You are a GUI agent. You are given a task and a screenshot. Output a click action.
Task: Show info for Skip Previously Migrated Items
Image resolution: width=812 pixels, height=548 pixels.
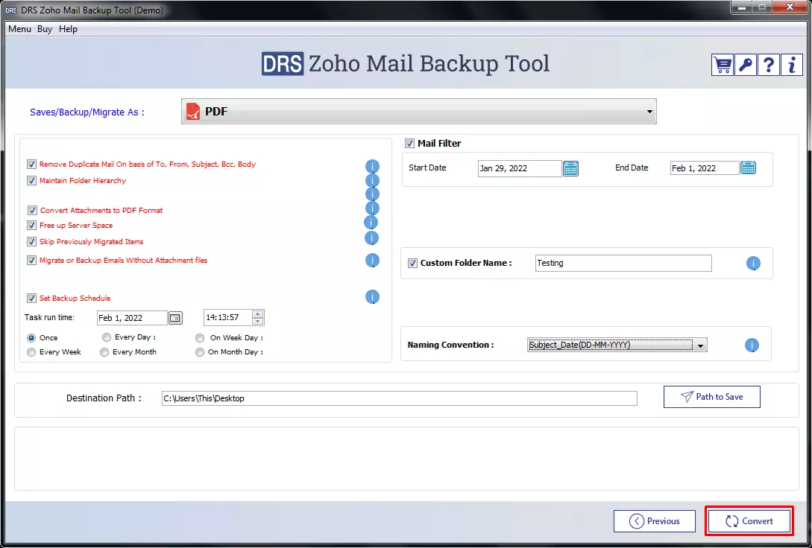(x=372, y=238)
